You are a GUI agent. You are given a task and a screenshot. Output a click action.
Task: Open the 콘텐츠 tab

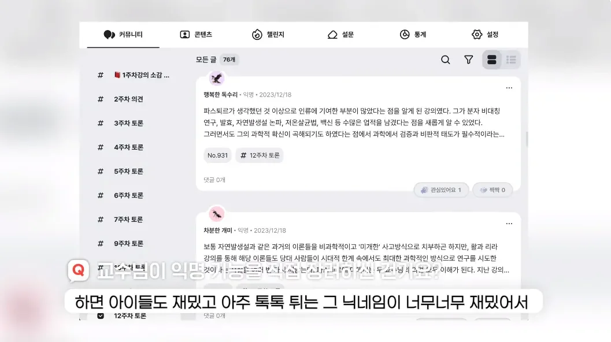click(196, 35)
